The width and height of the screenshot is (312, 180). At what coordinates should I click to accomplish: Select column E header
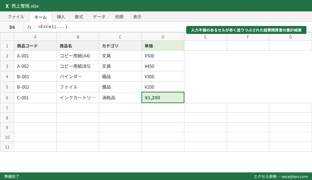205,37
